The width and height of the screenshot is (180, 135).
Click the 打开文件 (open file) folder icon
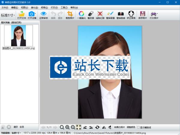point(21,14)
